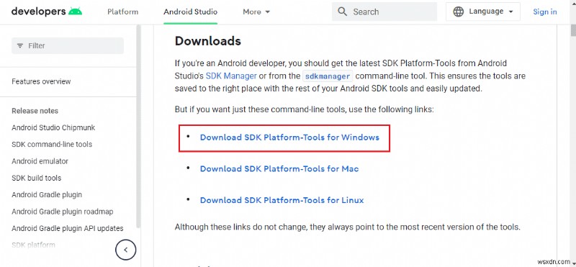The image size is (576, 267).
Task: Open SDK platform sidebar entry
Action: 33,245
